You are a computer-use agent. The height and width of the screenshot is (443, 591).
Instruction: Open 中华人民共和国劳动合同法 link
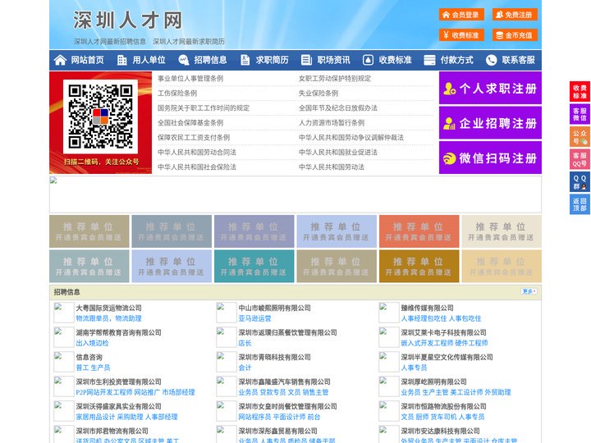tap(197, 153)
